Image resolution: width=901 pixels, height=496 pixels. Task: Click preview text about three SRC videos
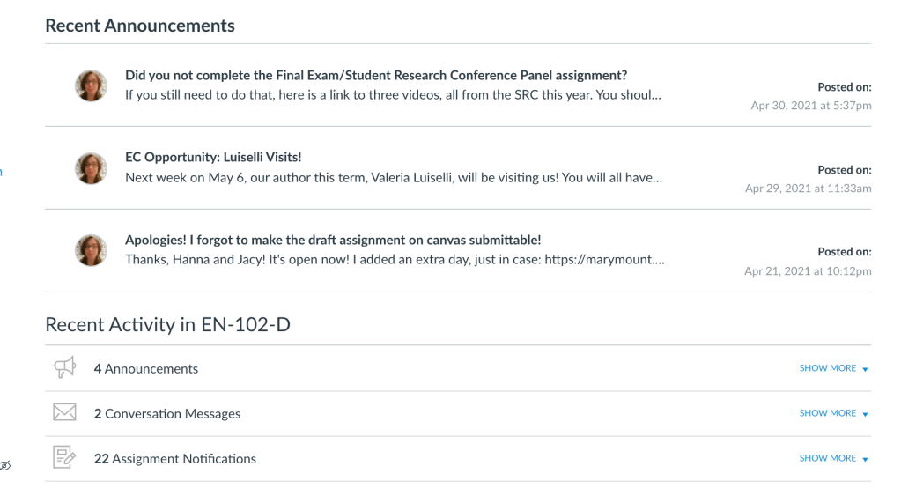pos(393,95)
